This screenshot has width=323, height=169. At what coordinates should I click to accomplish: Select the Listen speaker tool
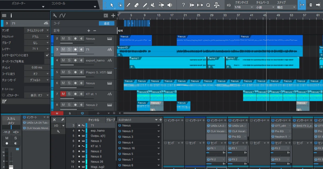pyautogui.click(x=170, y=5)
